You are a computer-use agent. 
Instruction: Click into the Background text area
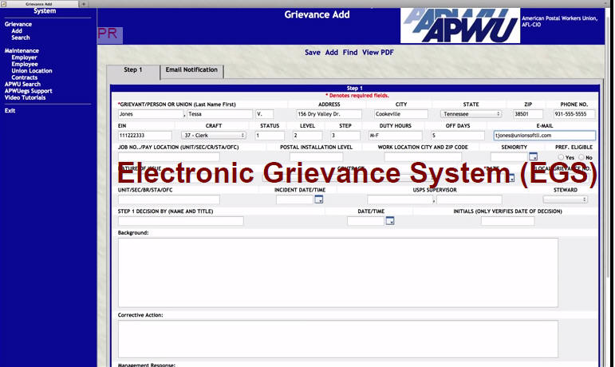pos(337,273)
